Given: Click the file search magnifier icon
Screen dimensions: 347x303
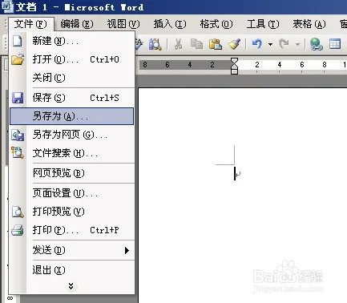Looking at the screenshot, I should [18, 152].
